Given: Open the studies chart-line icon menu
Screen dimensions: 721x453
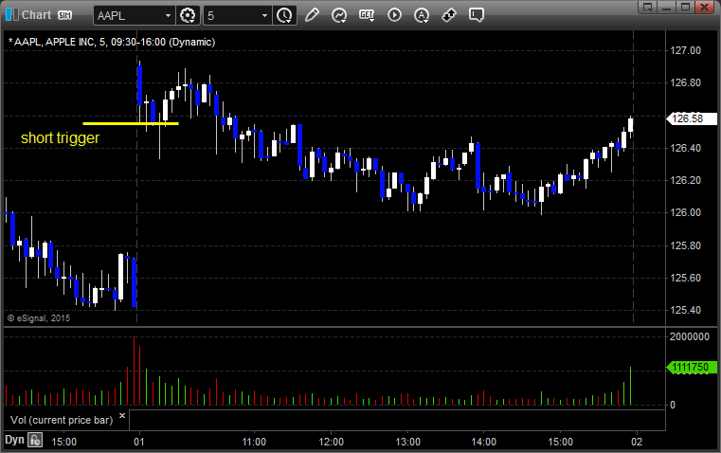Looking at the screenshot, I should (339, 15).
